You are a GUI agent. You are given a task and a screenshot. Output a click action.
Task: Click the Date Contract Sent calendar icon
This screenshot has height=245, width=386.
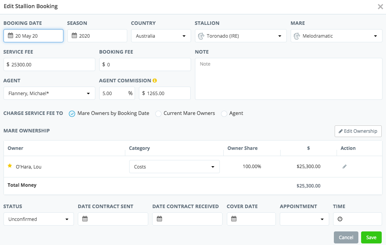pyautogui.click(x=85, y=219)
